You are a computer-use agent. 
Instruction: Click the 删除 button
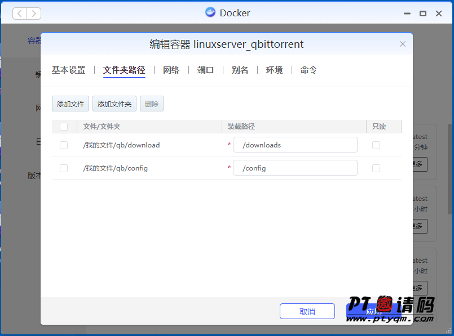point(152,104)
